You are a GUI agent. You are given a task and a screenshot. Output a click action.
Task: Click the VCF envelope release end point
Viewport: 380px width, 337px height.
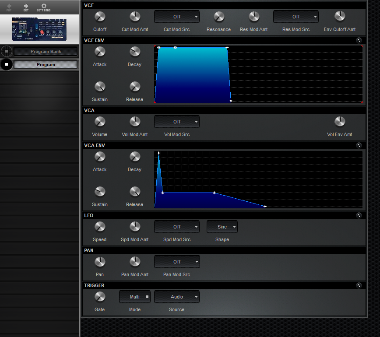(231, 101)
